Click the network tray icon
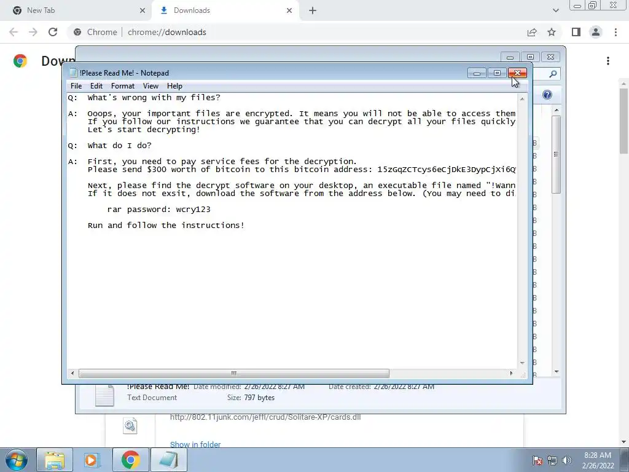Viewport: 629px width, 472px height. 552,460
